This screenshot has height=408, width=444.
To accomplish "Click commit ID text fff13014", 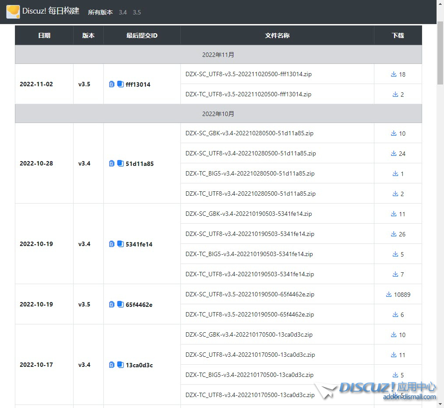I will coord(138,84).
